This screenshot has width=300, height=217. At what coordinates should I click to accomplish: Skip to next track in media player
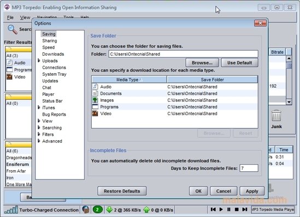[245, 209]
